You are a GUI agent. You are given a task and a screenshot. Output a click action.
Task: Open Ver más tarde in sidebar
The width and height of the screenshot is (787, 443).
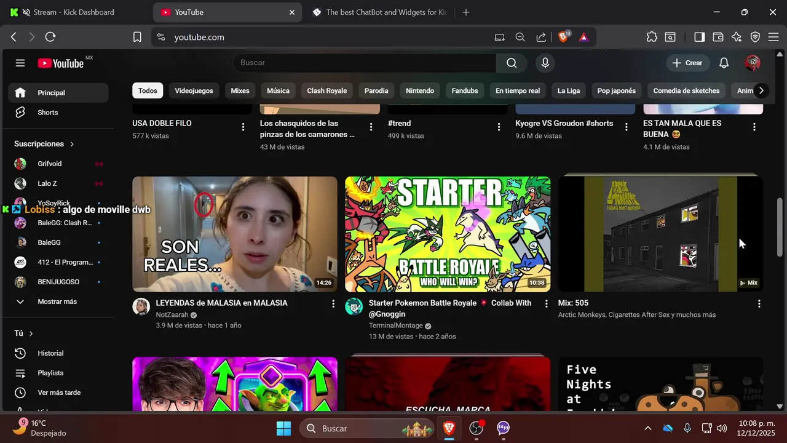(58, 393)
